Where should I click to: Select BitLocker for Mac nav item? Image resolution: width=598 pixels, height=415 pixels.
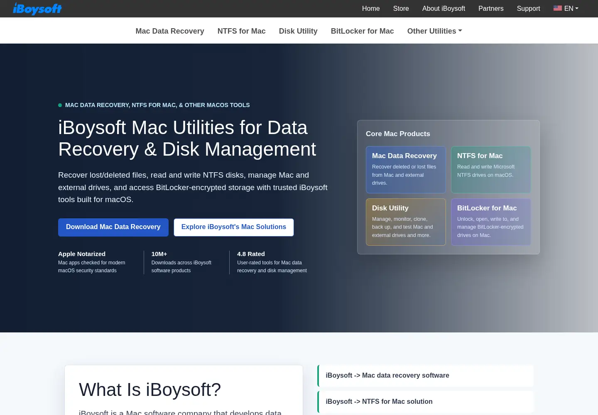363,31
